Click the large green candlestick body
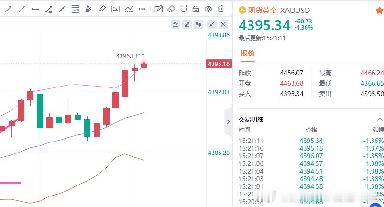The image size is (384, 207). (x=40, y=111)
